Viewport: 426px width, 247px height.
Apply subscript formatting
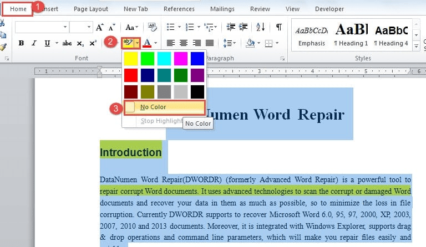(80, 43)
